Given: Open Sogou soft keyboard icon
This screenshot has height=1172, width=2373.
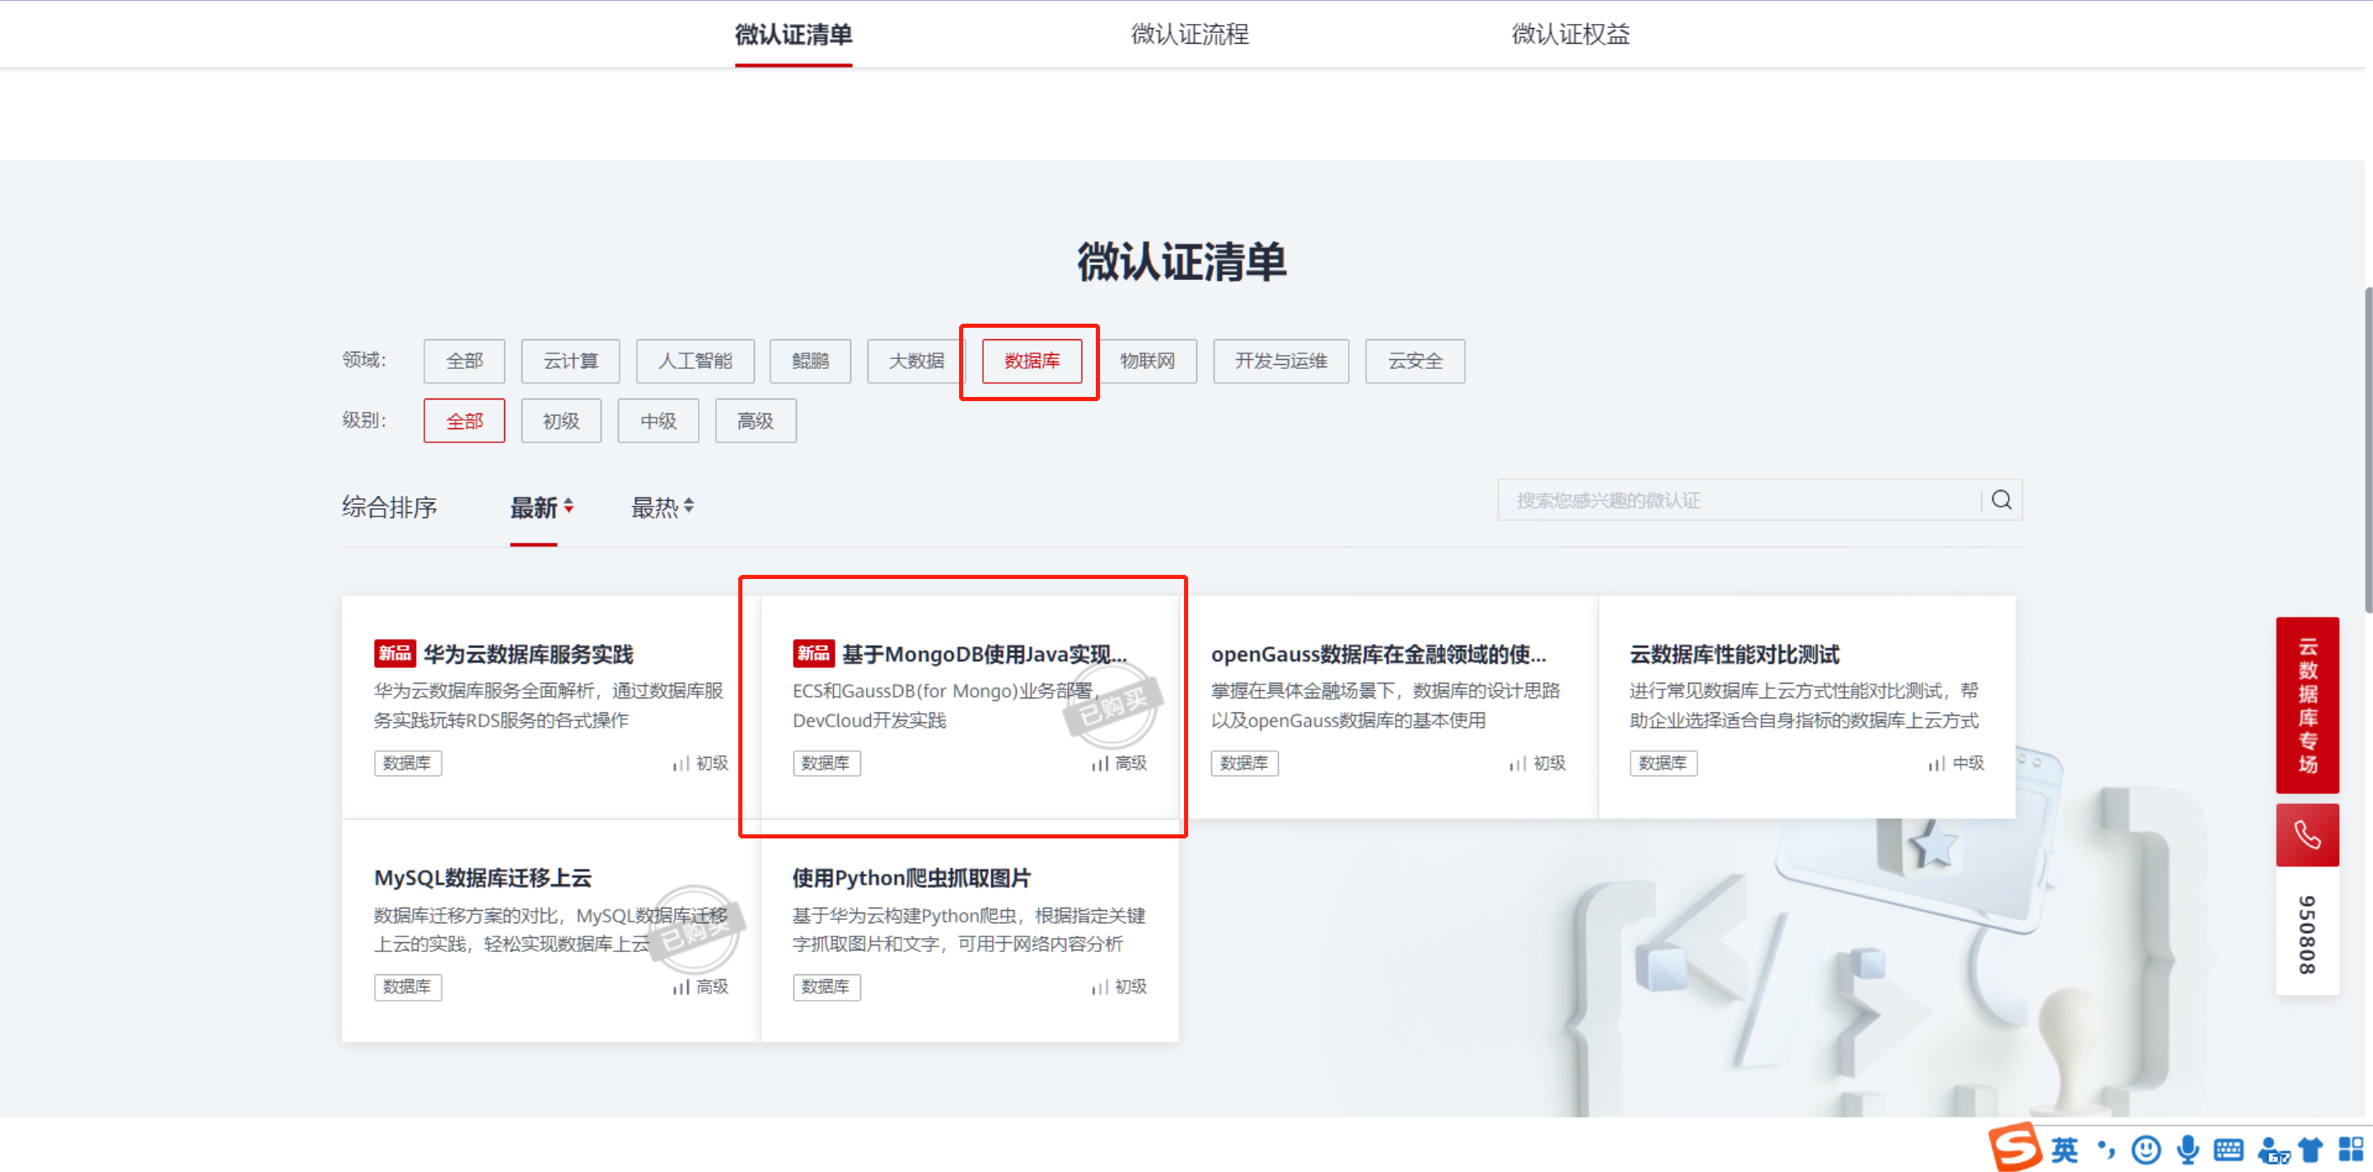Looking at the screenshot, I should 2228,1149.
